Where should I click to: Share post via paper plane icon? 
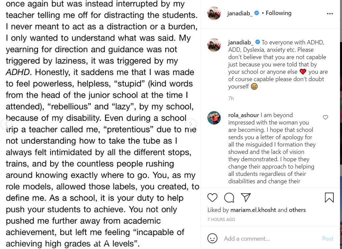pyautogui.click(x=246, y=198)
